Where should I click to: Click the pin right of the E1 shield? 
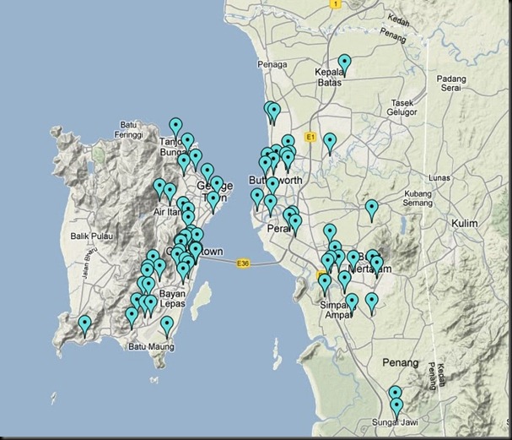click(330, 144)
